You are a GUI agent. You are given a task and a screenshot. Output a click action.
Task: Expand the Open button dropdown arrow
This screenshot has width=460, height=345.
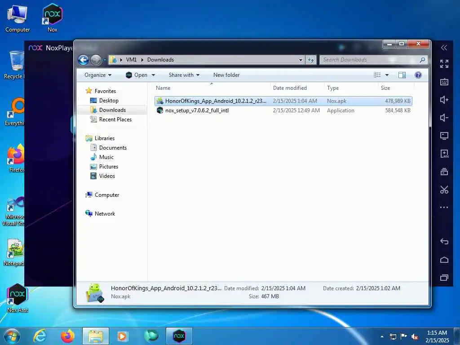pos(153,75)
